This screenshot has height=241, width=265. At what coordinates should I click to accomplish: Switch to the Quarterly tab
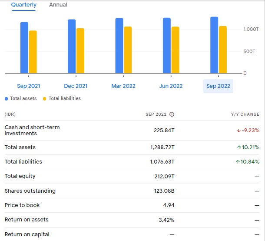(23, 5)
